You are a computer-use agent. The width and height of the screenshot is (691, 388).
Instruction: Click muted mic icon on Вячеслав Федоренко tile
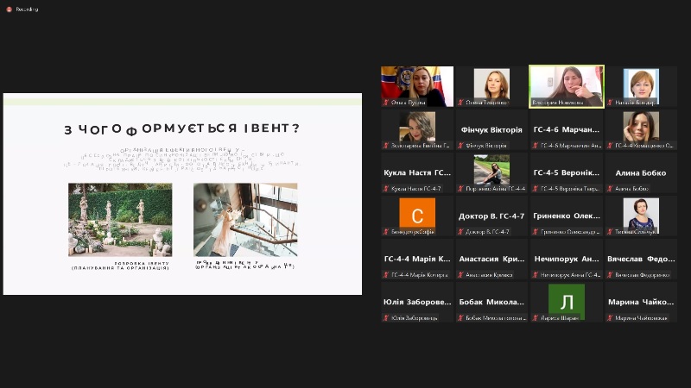pos(611,274)
